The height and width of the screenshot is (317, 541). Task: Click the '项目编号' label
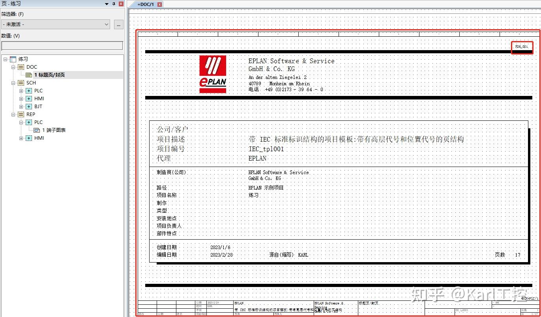coord(170,149)
